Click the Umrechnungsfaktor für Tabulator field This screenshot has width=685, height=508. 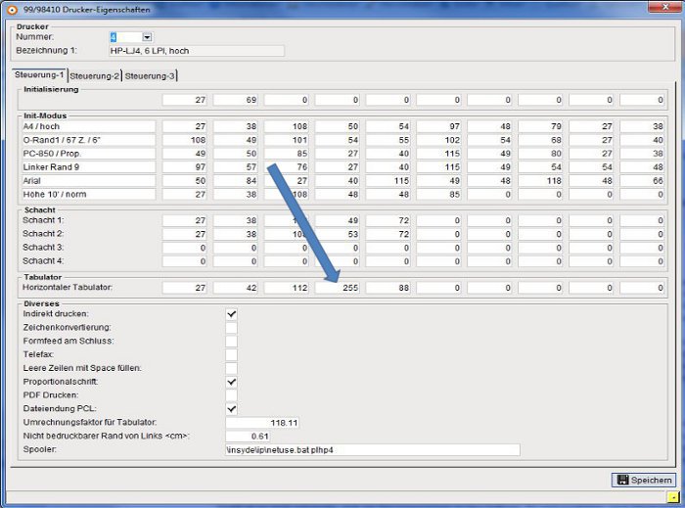tap(262, 423)
